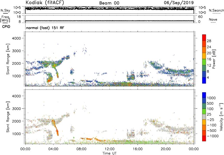Image resolution: width=224 pixels, height=155 pixels.
Task: Click the 3000 tick of the velocity panel
Action: coord(16,109)
